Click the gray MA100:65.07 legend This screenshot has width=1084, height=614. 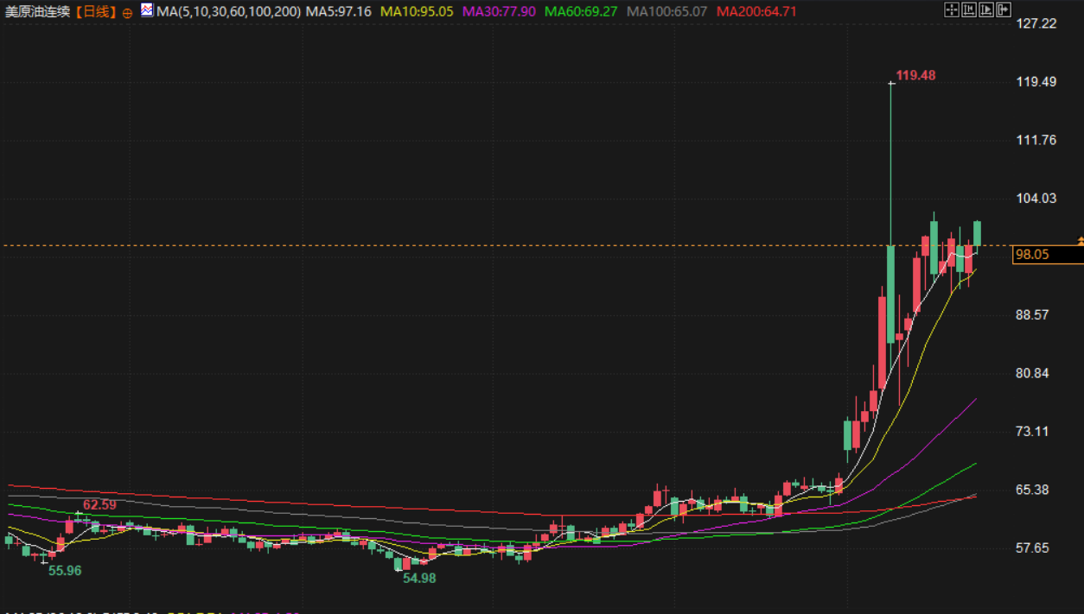(666, 12)
